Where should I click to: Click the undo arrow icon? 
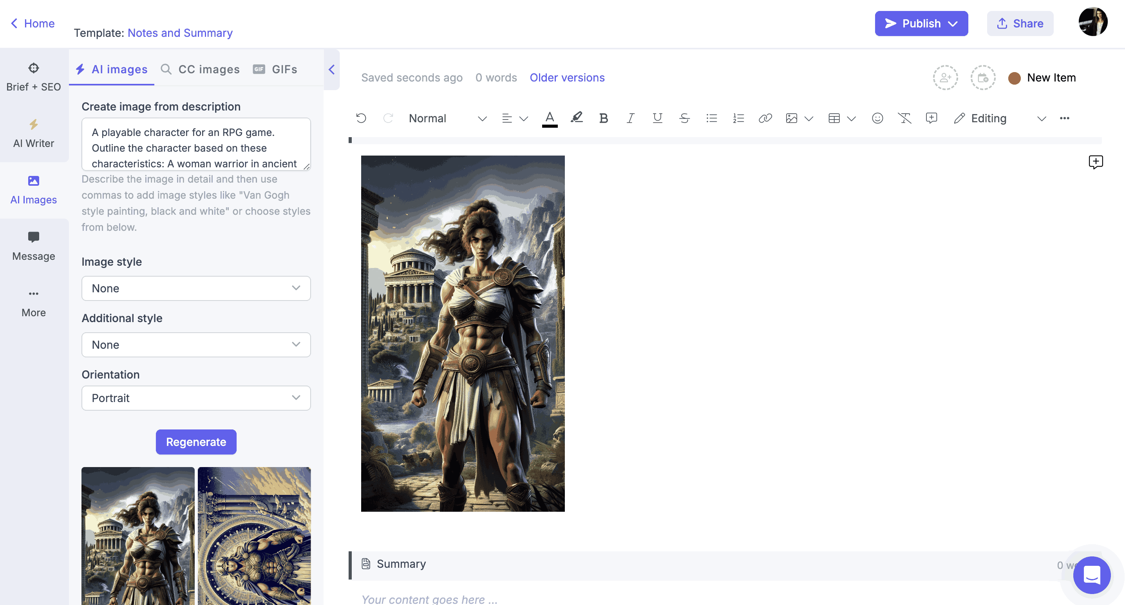click(x=361, y=118)
